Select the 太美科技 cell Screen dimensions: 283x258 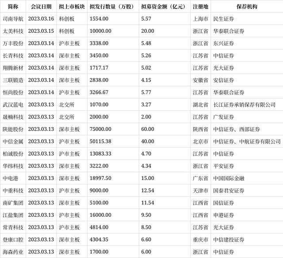pyautogui.click(x=13, y=31)
